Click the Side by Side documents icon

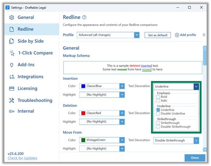coord(11,41)
